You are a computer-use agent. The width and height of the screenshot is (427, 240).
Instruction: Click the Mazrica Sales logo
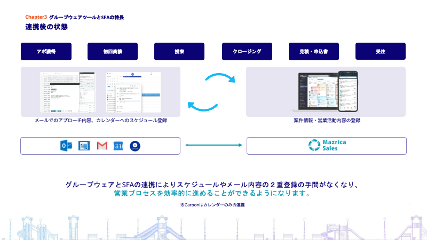[326, 146]
